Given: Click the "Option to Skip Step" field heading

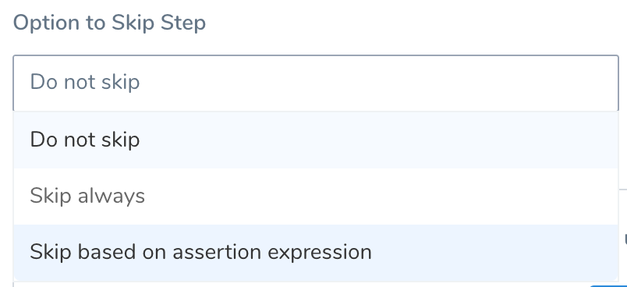Looking at the screenshot, I should tap(109, 23).
